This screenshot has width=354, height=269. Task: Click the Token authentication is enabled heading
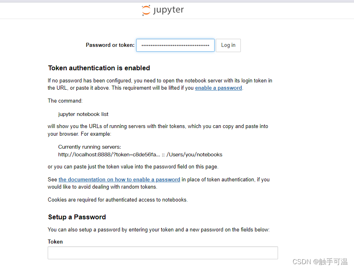pyautogui.click(x=99, y=68)
